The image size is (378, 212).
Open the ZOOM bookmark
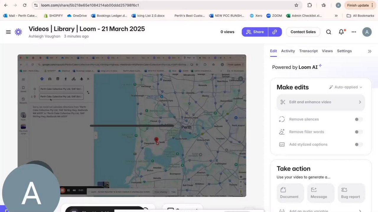[274, 16]
